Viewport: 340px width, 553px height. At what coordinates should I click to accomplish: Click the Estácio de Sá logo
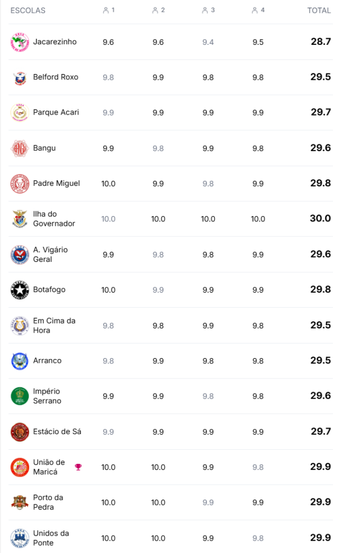click(x=19, y=431)
